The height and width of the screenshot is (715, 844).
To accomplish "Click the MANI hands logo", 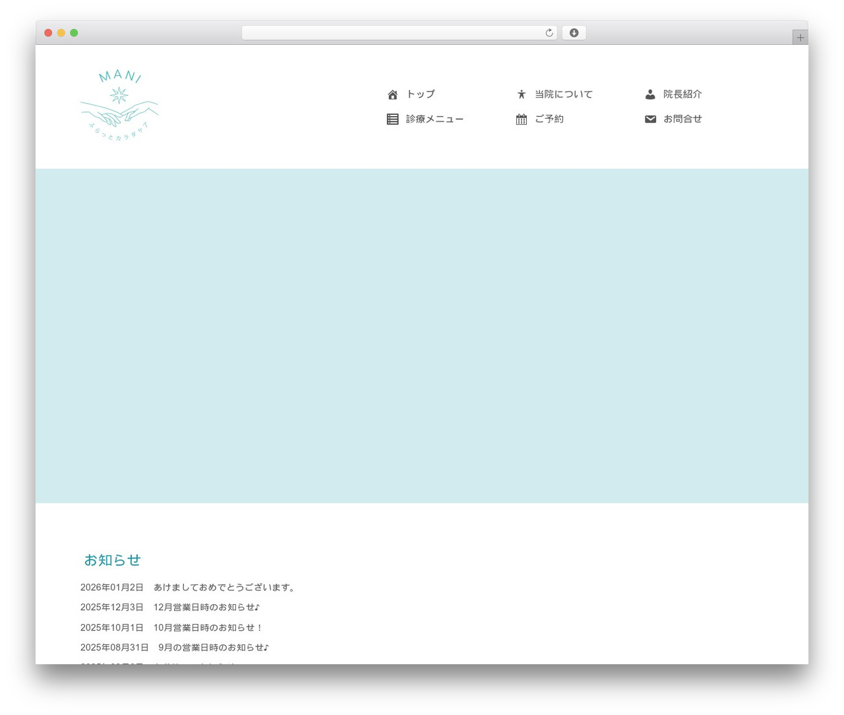I will [119, 106].
